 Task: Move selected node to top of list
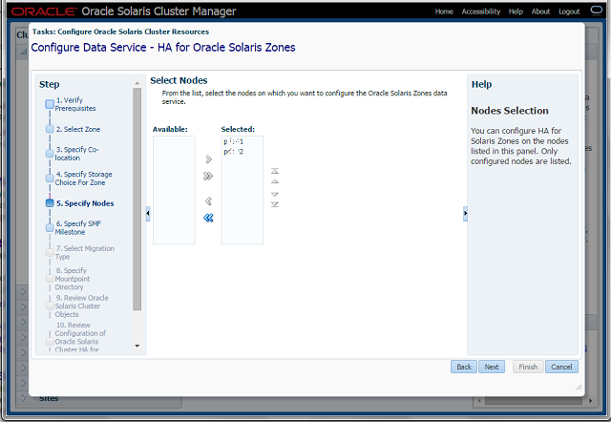tap(275, 171)
